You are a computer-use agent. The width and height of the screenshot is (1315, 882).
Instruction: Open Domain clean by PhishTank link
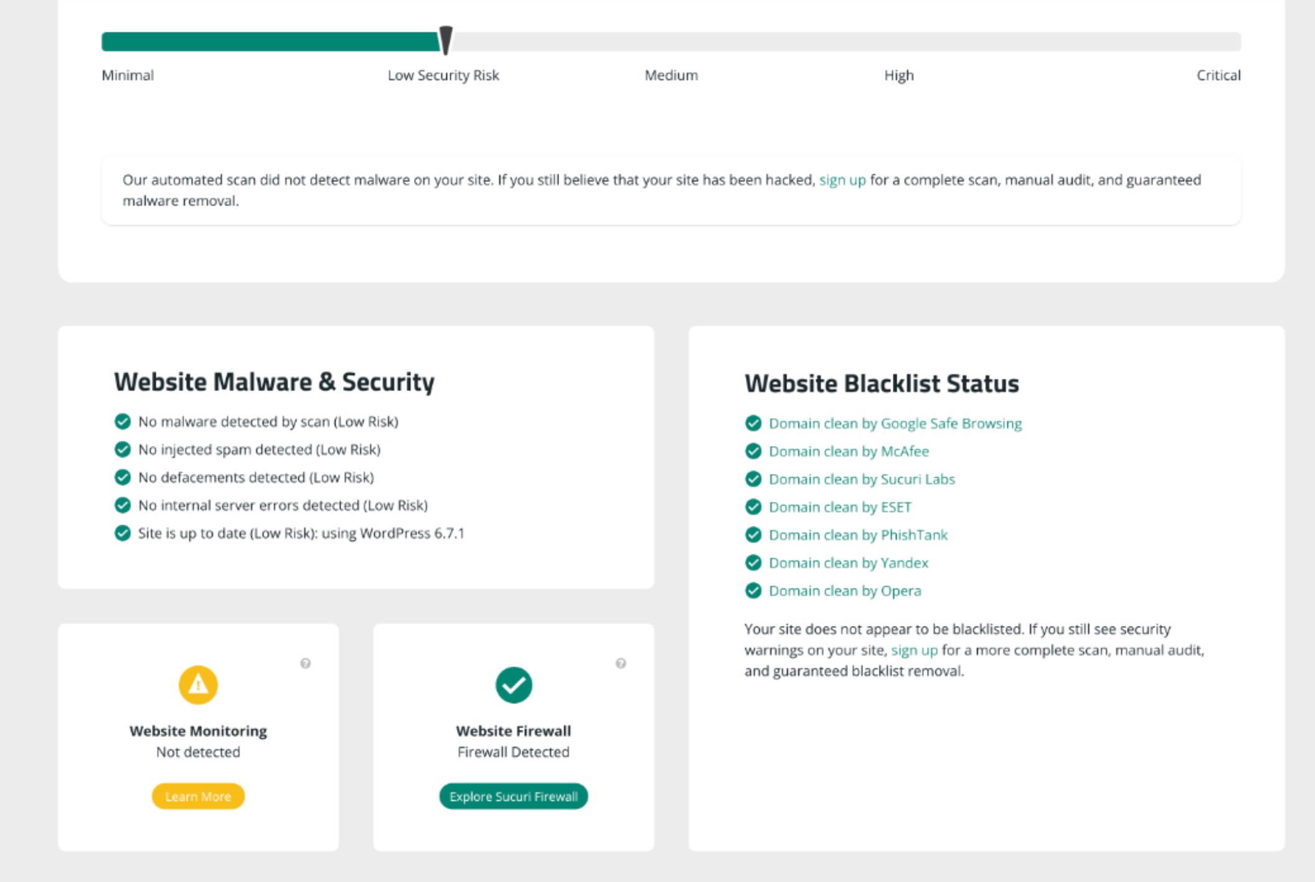click(x=858, y=535)
